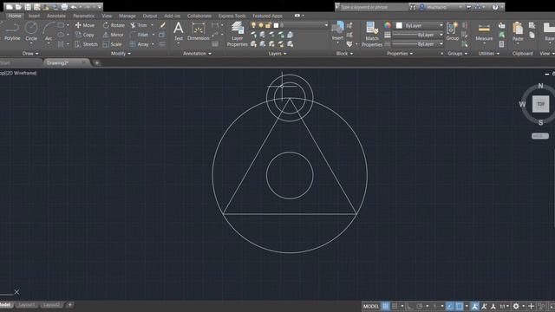555x312 pixels.
Task: Expand the Layers panel
Action: (277, 54)
